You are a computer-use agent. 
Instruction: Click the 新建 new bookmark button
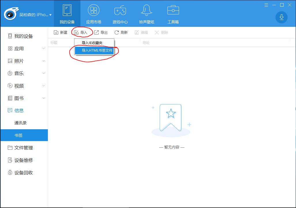61,33
